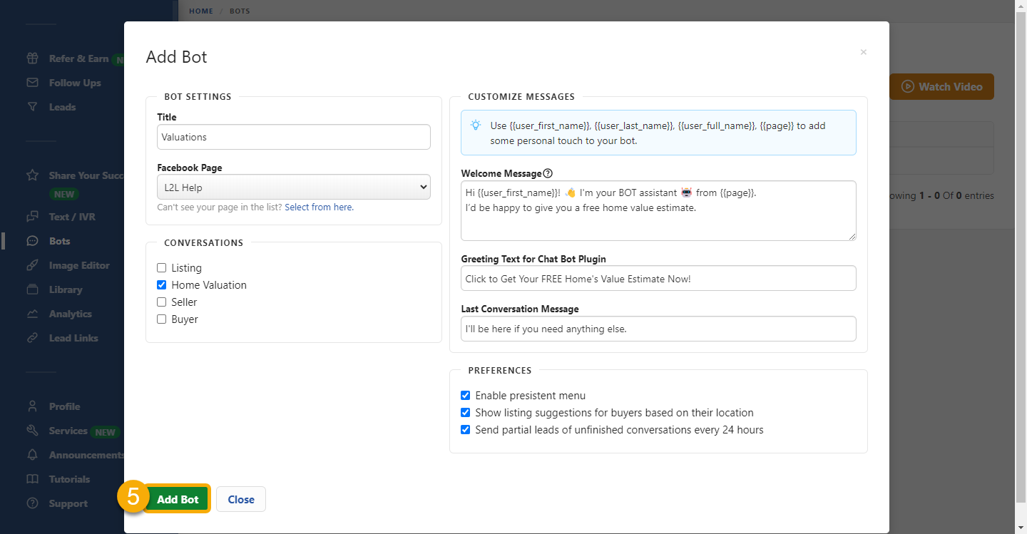Edit the Welcome Message text area
The width and height of the screenshot is (1027, 534).
pos(658,210)
